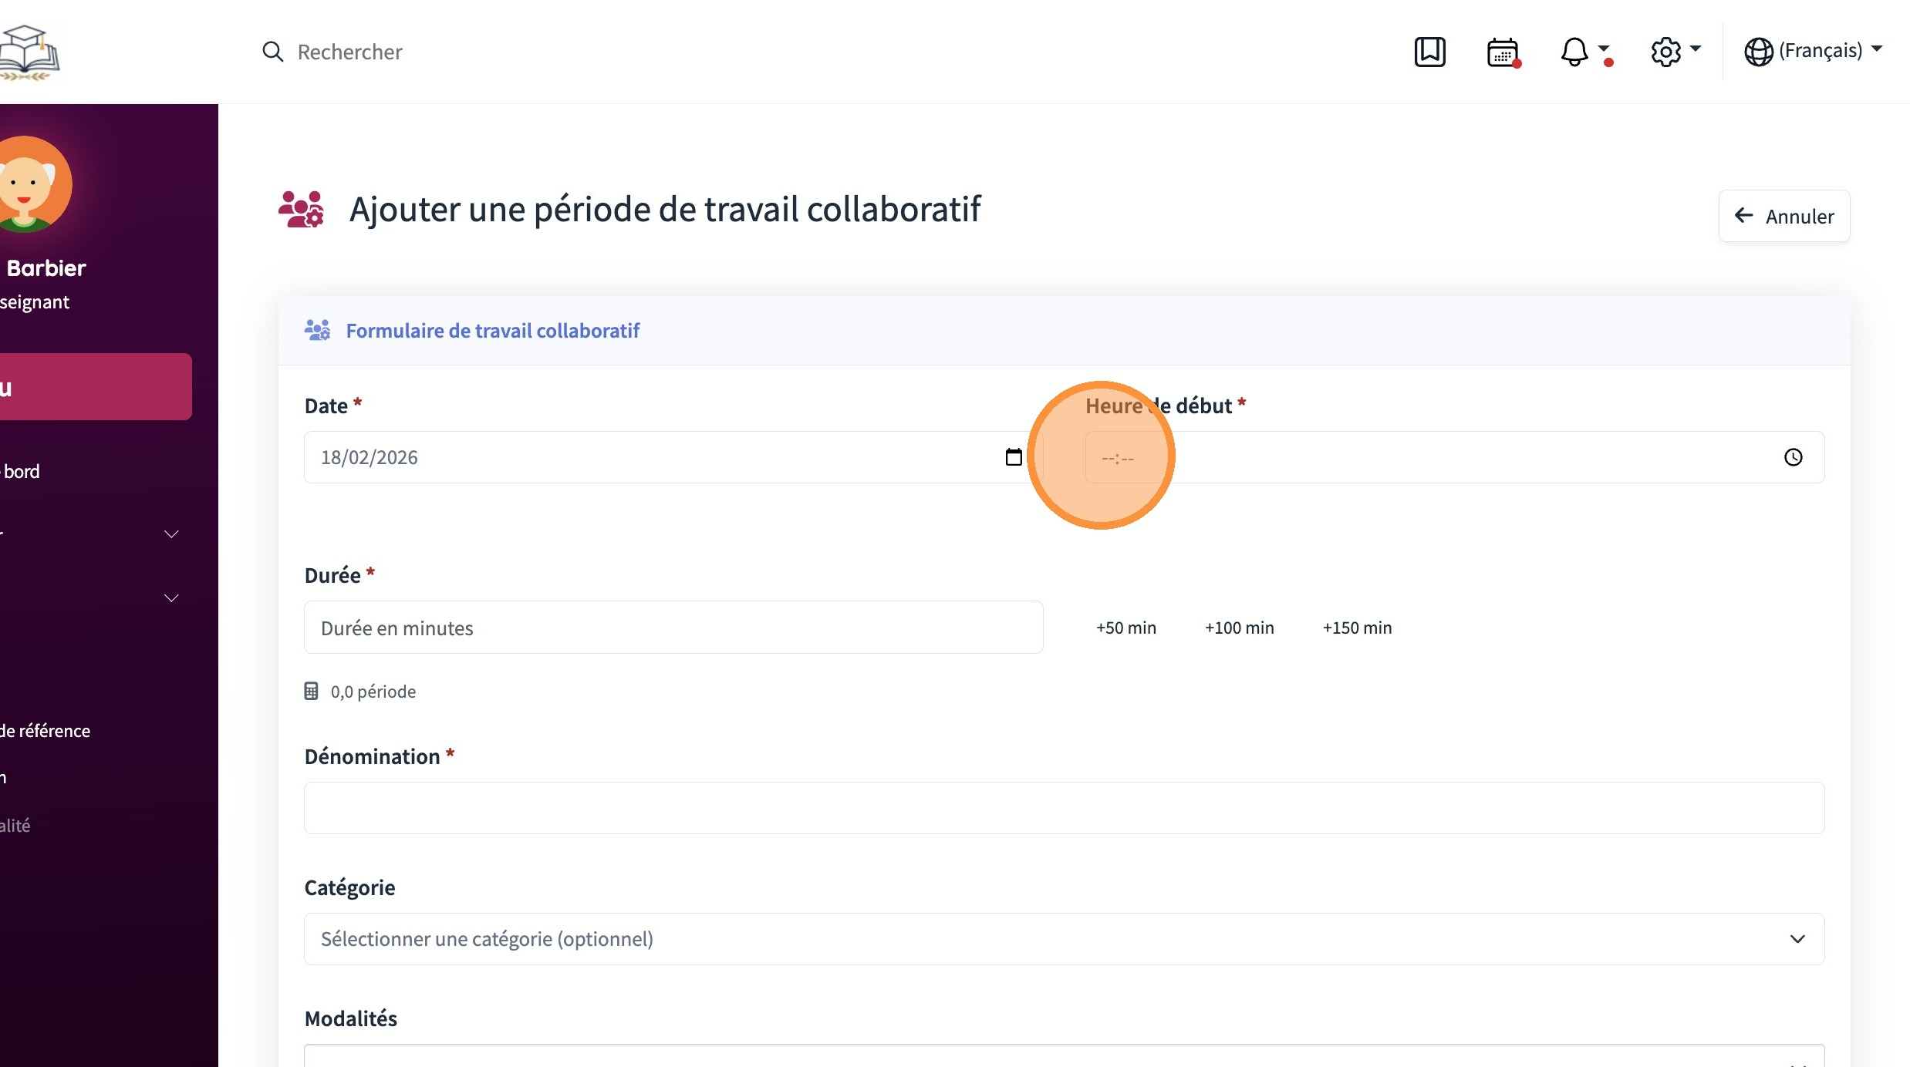Open the settings gear menu

pos(1666,52)
